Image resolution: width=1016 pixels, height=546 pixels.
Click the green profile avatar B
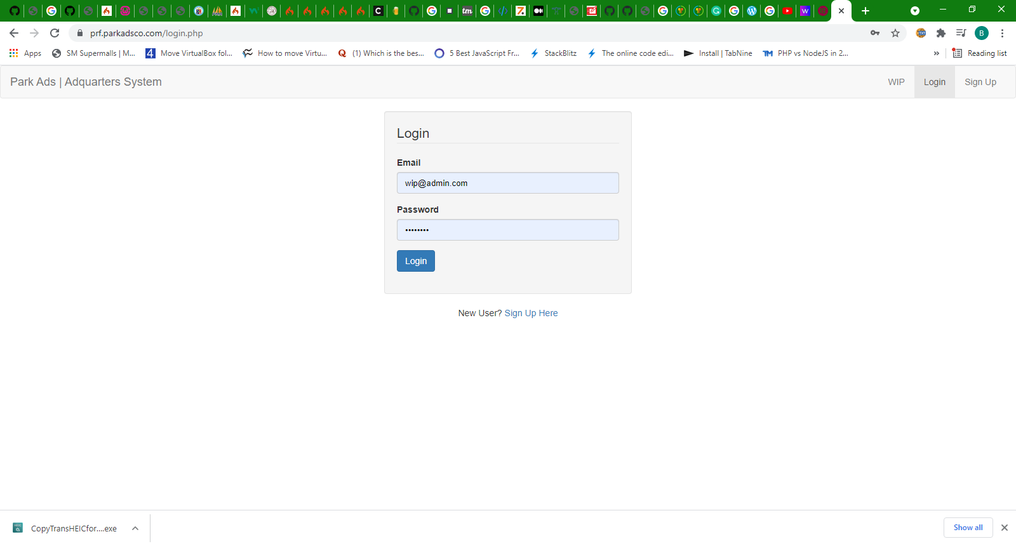[x=981, y=33]
